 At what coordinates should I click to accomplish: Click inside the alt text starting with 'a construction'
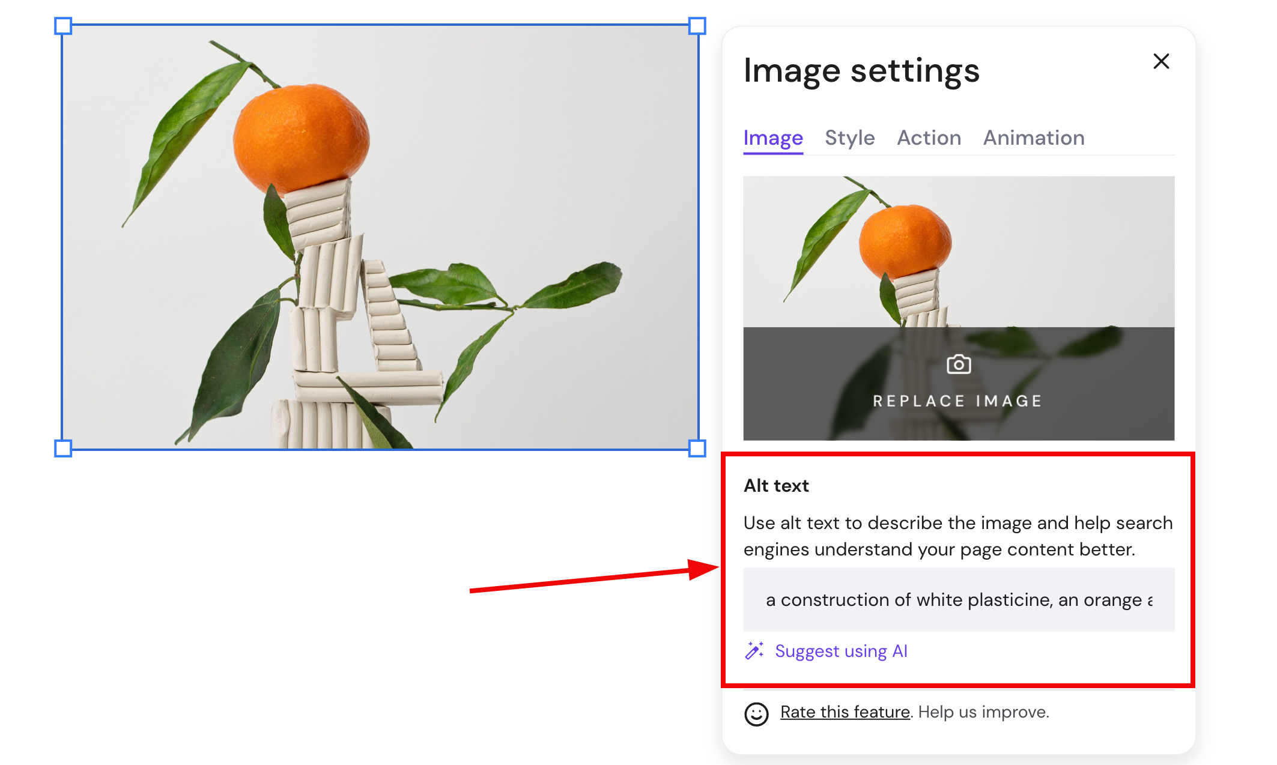[957, 599]
